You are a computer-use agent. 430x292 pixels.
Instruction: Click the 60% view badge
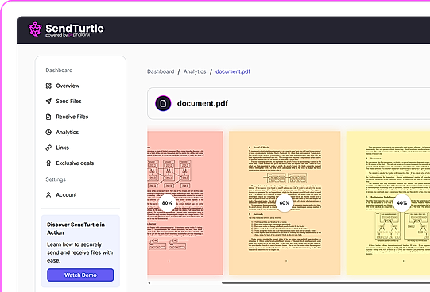point(285,203)
